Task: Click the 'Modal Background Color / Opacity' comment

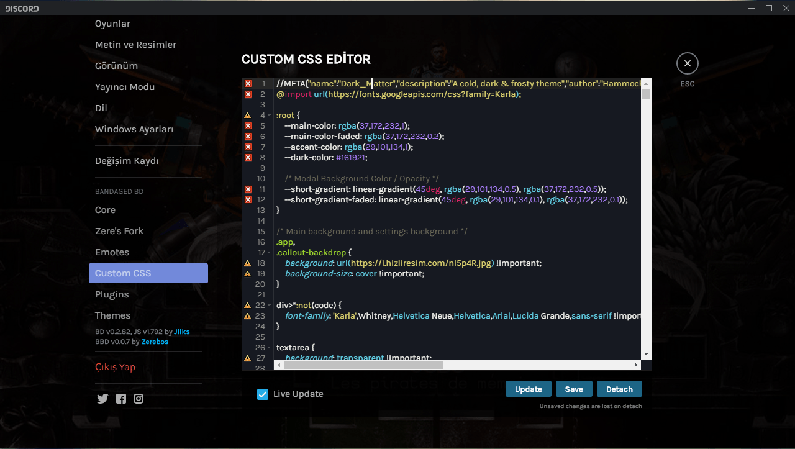Action: [361, 178]
